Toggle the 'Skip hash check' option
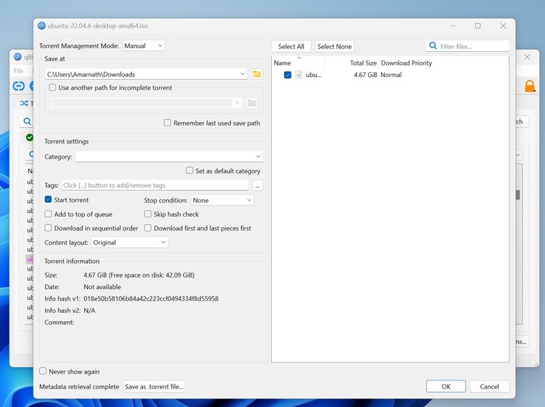This screenshot has width=545, height=407. pos(148,214)
